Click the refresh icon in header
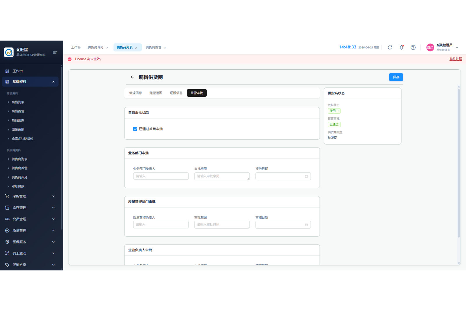Screen dimensions: 466x311 coord(390,48)
